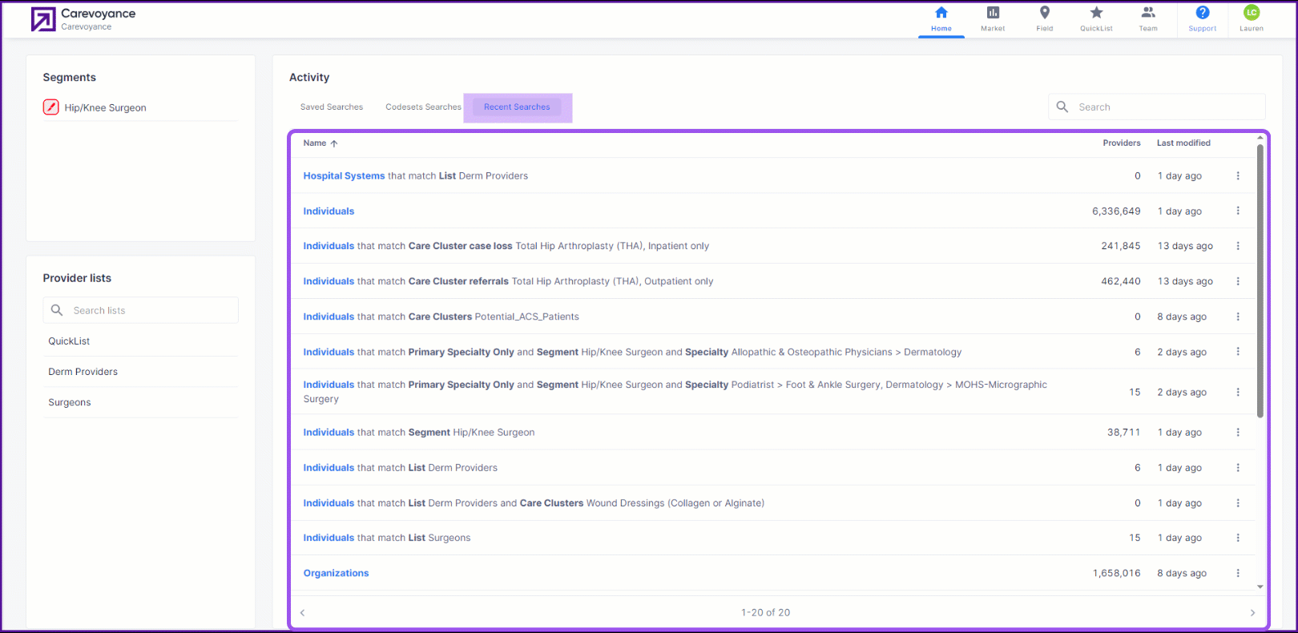The image size is (1298, 633).
Task: Switch to Saved Searches tab
Action: coord(332,107)
